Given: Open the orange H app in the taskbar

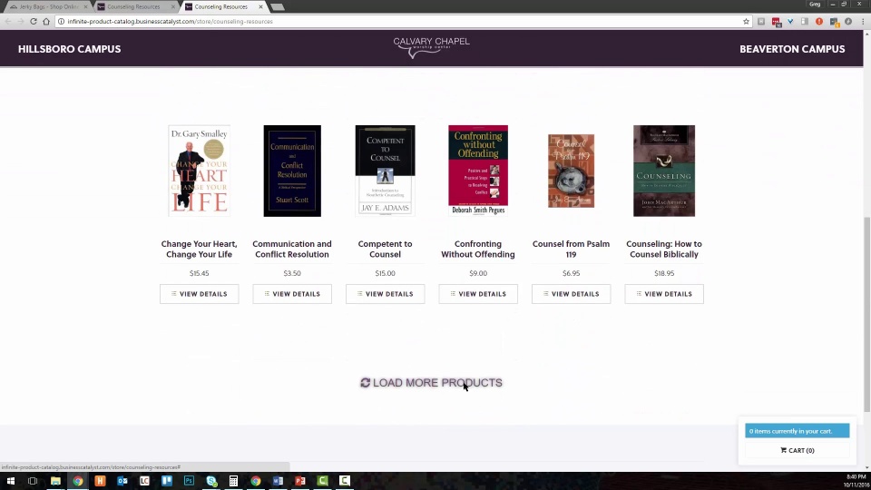Looking at the screenshot, I should [x=100, y=481].
